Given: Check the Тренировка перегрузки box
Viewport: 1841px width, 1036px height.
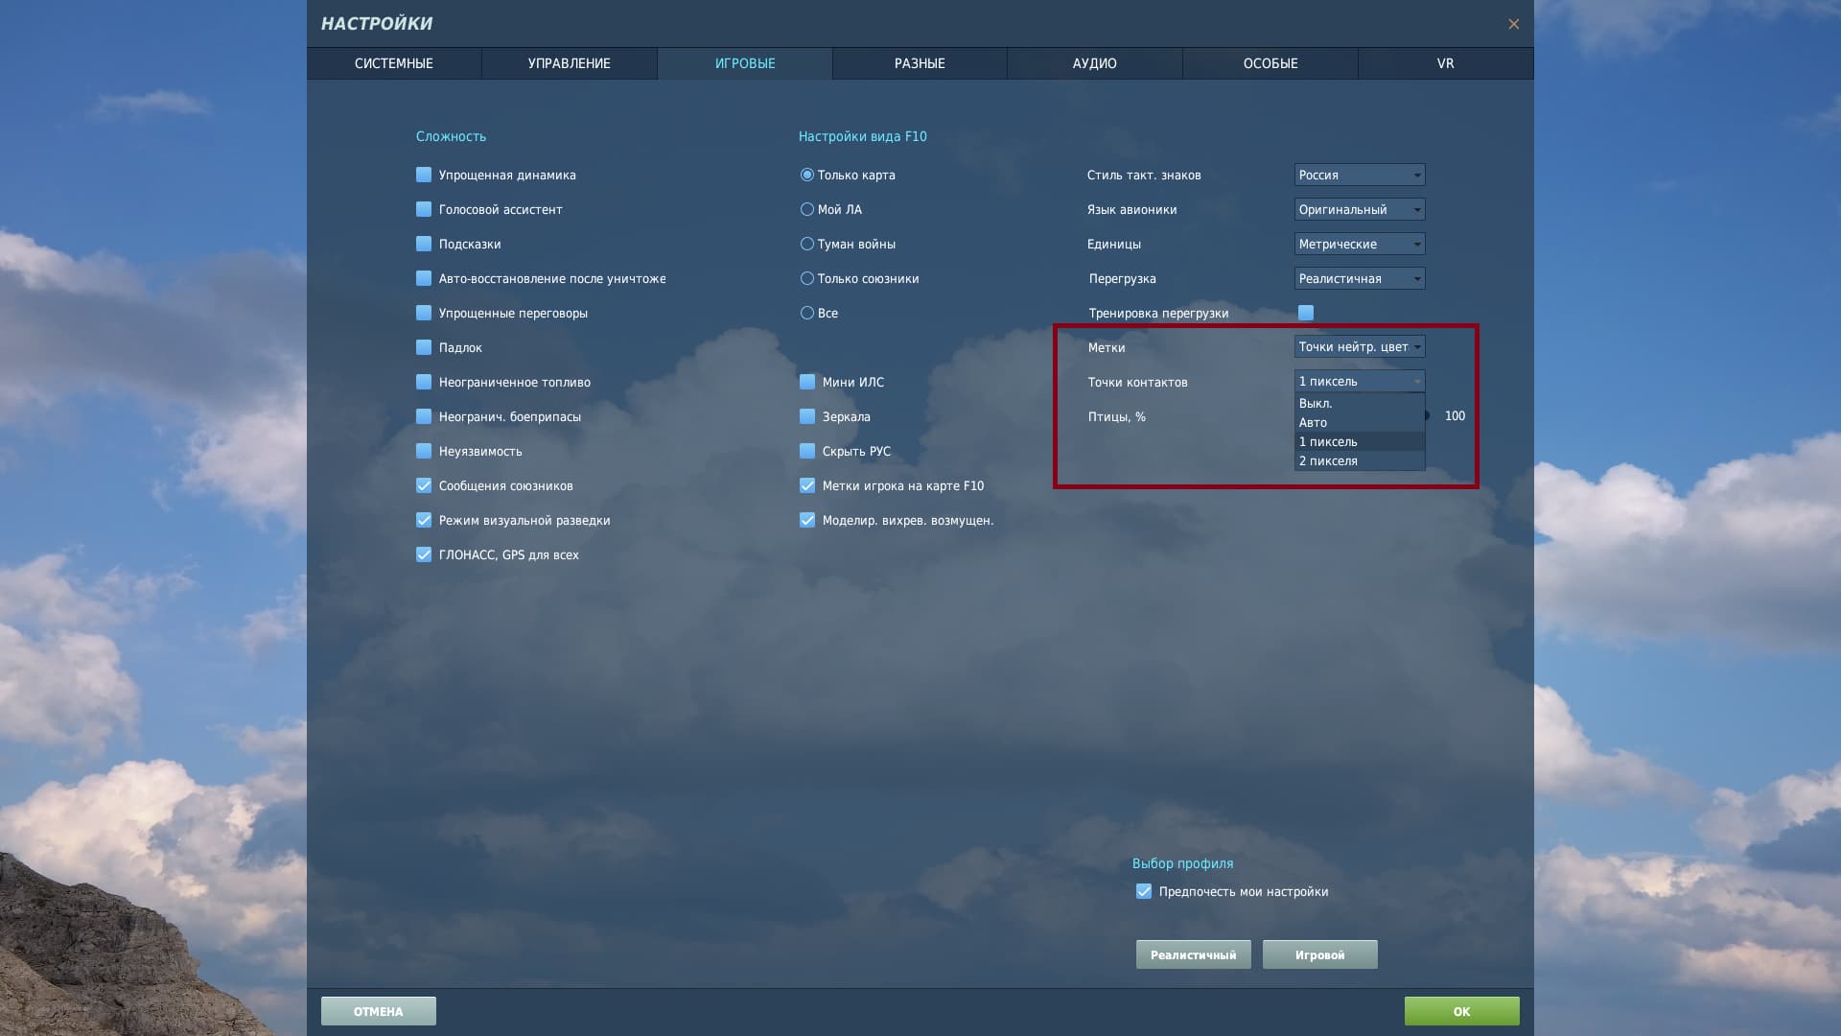Looking at the screenshot, I should (x=1306, y=313).
